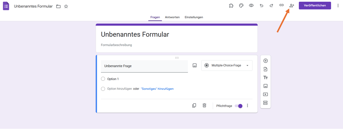The width and height of the screenshot is (343, 130).
Task: Open the Multiple-Choice-Frage type dropdown
Action: click(x=227, y=65)
